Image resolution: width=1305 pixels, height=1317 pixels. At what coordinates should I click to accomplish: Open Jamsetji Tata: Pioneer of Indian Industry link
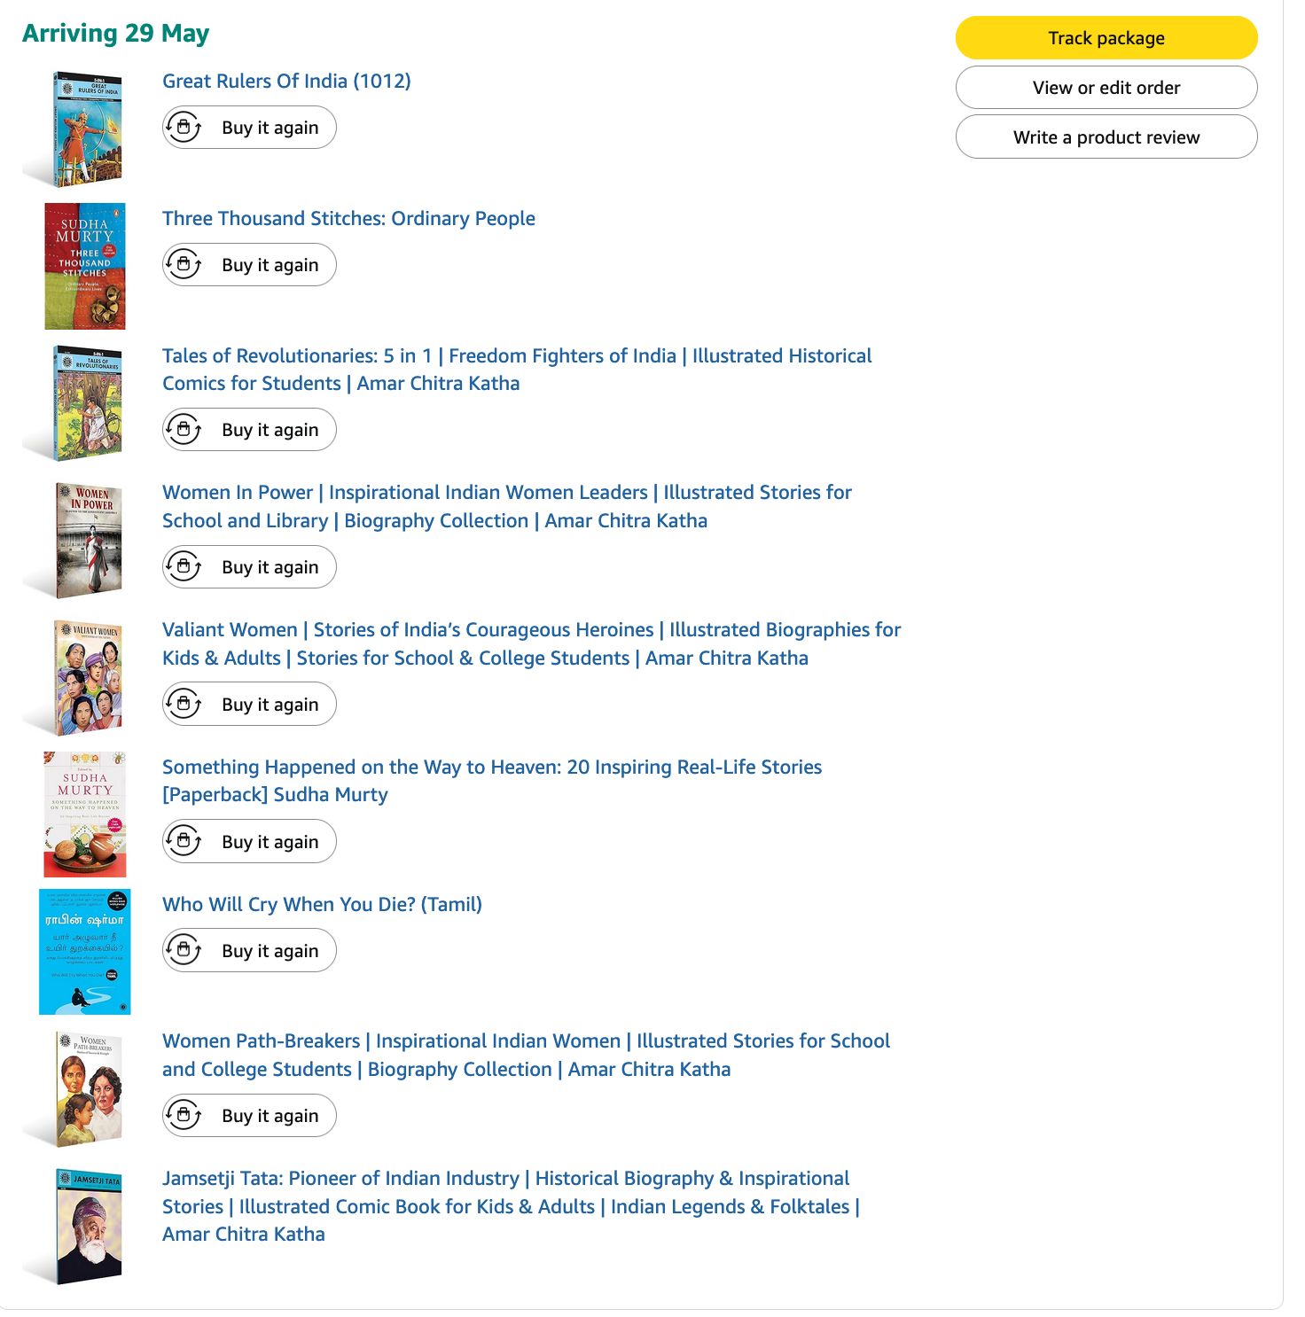pos(505,1206)
